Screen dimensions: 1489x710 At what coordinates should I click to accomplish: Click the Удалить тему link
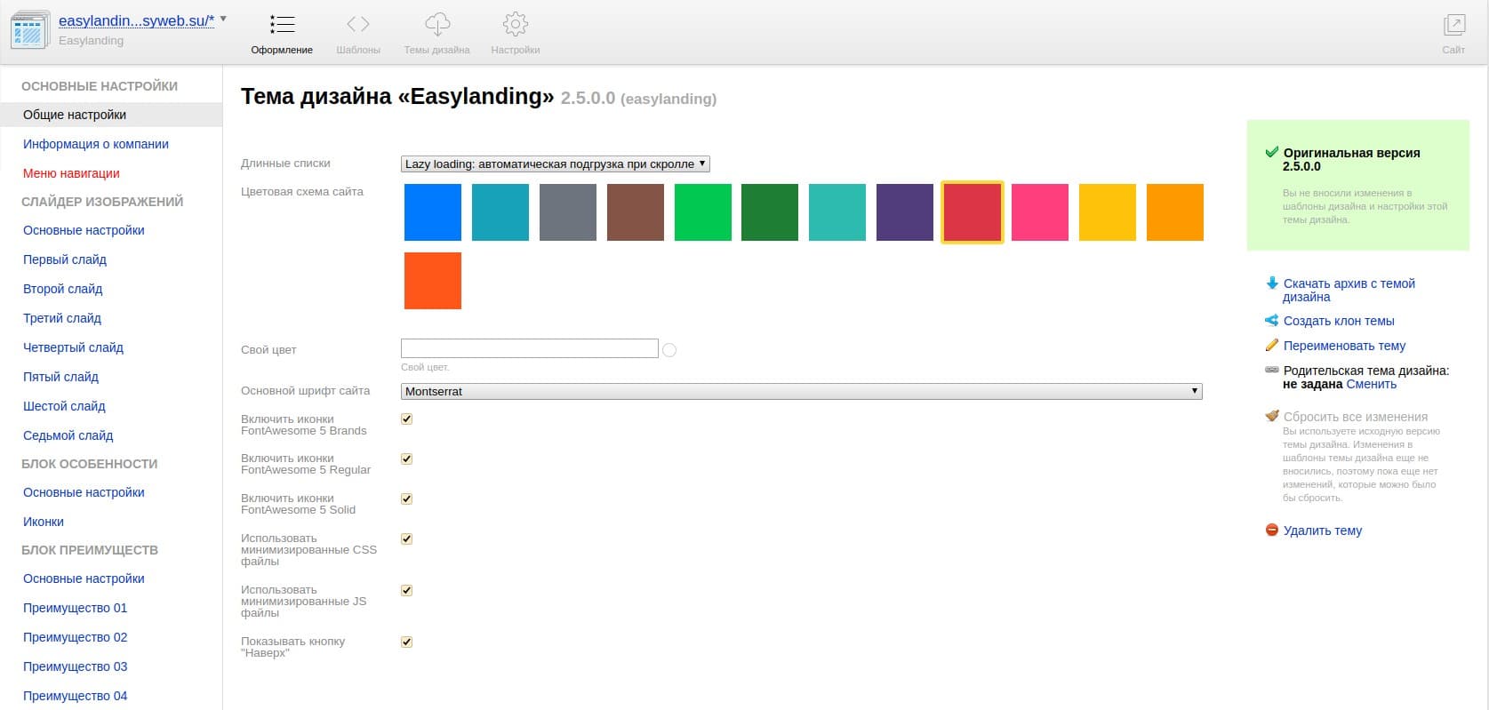tap(1323, 531)
